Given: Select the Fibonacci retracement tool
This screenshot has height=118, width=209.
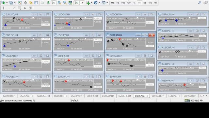Looking at the screenshot, I should [x=20, y=8].
